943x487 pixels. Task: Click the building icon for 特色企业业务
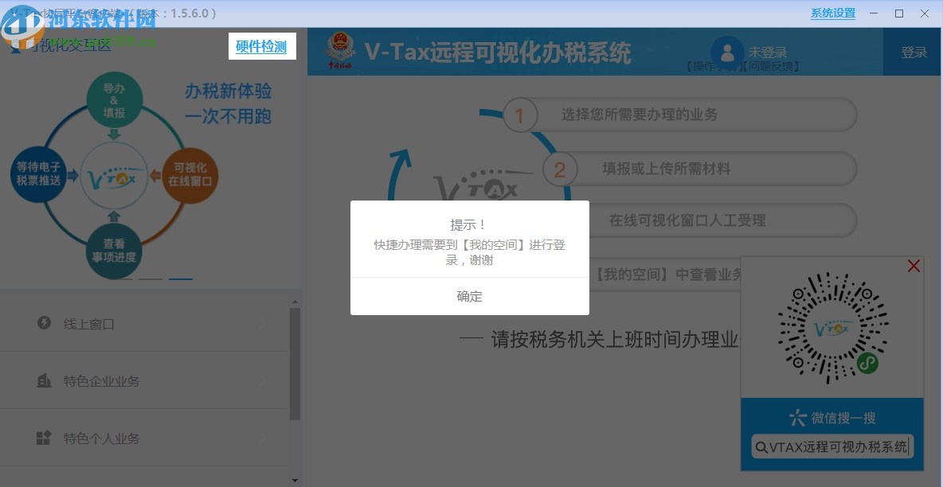pyautogui.click(x=42, y=380)
